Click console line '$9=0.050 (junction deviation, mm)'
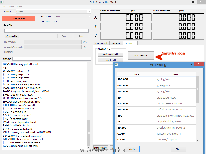The image size is (206, 154). (21, 102)
